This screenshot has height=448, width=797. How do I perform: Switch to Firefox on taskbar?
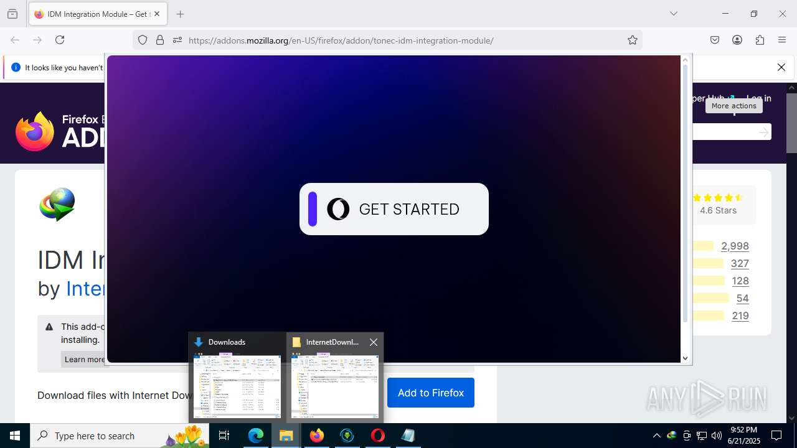317,436
